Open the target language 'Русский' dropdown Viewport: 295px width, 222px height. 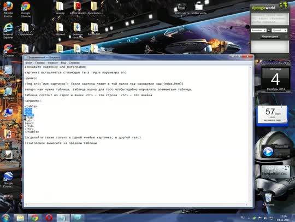279,30
